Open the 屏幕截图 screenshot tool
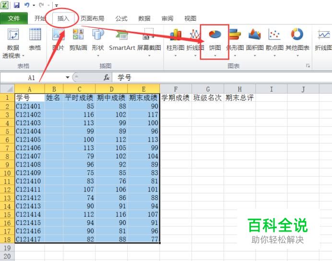Image resolution: width=332 pixels, height=261 pixels. (149, 42)
